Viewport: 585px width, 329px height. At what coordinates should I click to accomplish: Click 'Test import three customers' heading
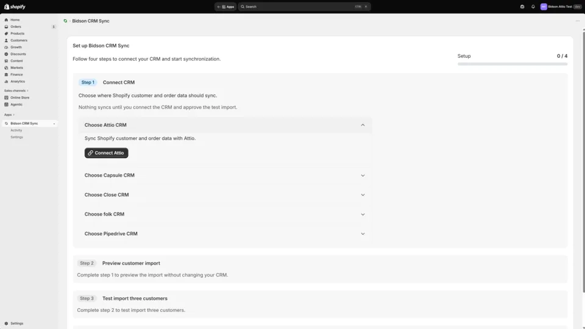135,299
